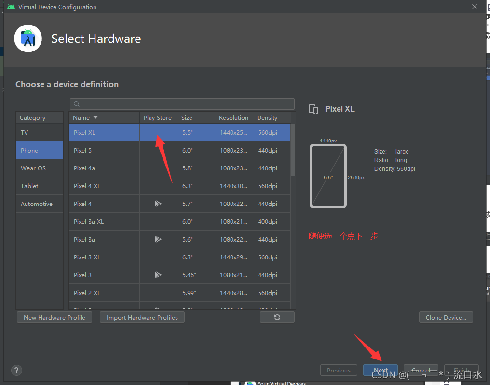Screen dimensions: 490x385
Task: Open the help question mark icon
Action: point(16,371)
